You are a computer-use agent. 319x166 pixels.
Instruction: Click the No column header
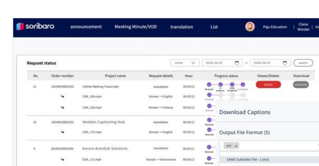tap(35, 76)
